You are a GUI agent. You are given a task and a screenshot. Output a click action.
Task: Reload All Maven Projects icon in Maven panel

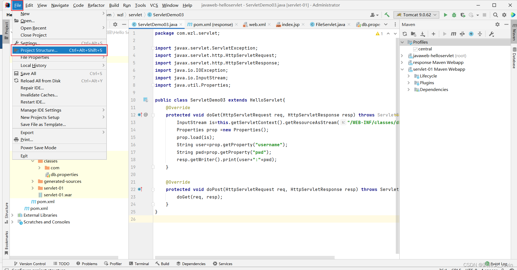[405, 34]
